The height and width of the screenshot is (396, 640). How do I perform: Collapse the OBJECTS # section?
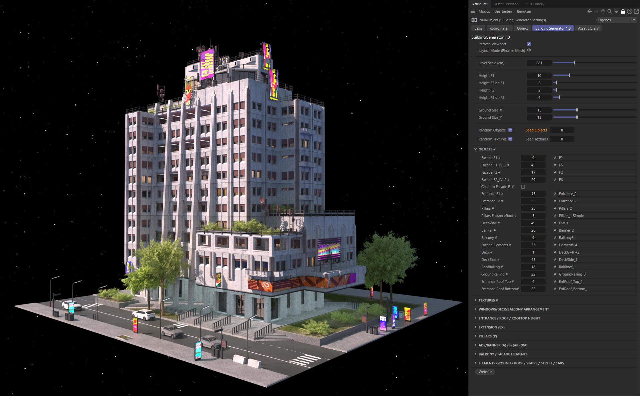(475, 149)
